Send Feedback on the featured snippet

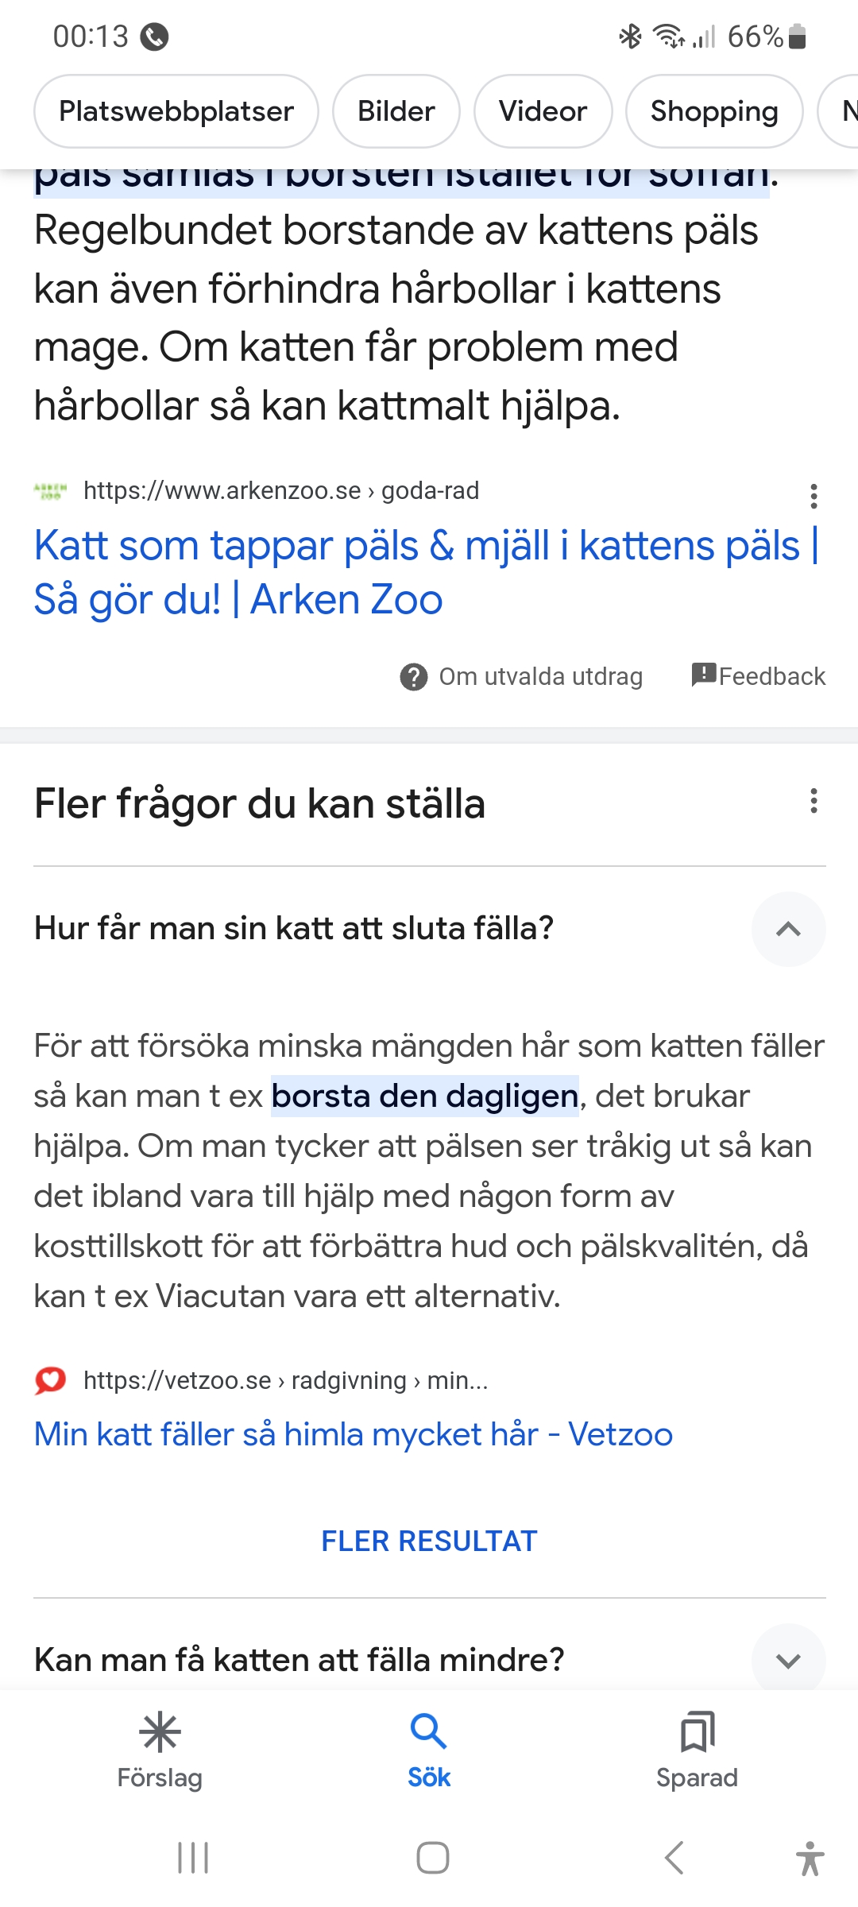point(759,676)
